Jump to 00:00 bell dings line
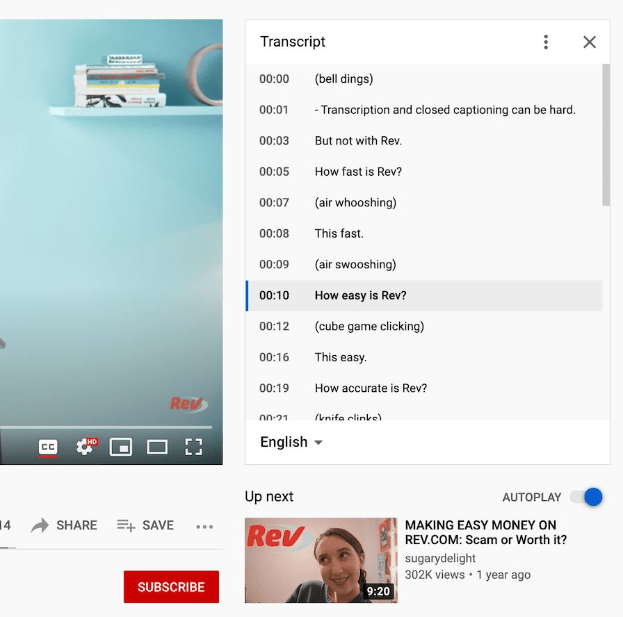Viewport: 623px width, 617px height. [424, 79]
